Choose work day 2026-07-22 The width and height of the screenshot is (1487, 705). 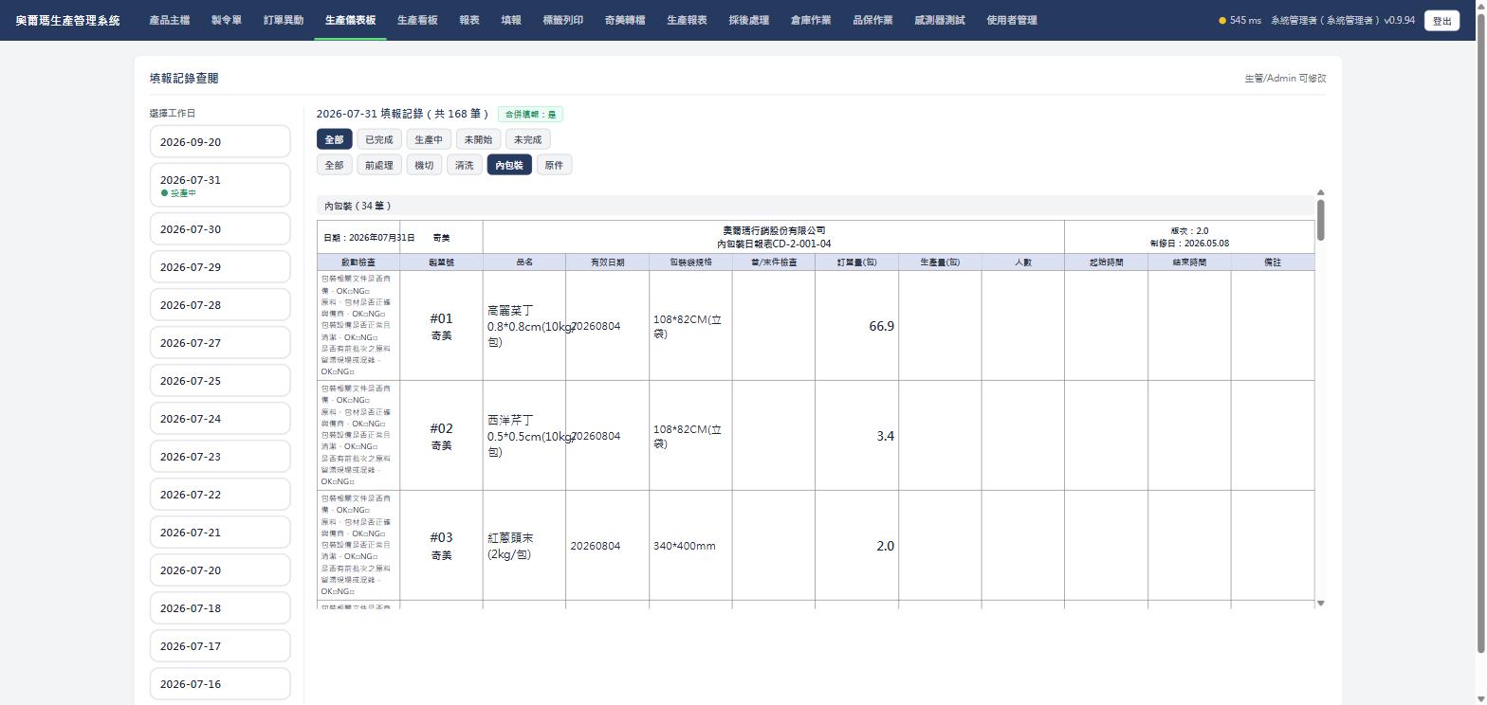click(220, 495)
